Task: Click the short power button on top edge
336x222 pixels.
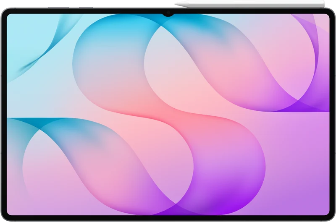Action: (x=86, y=8)
